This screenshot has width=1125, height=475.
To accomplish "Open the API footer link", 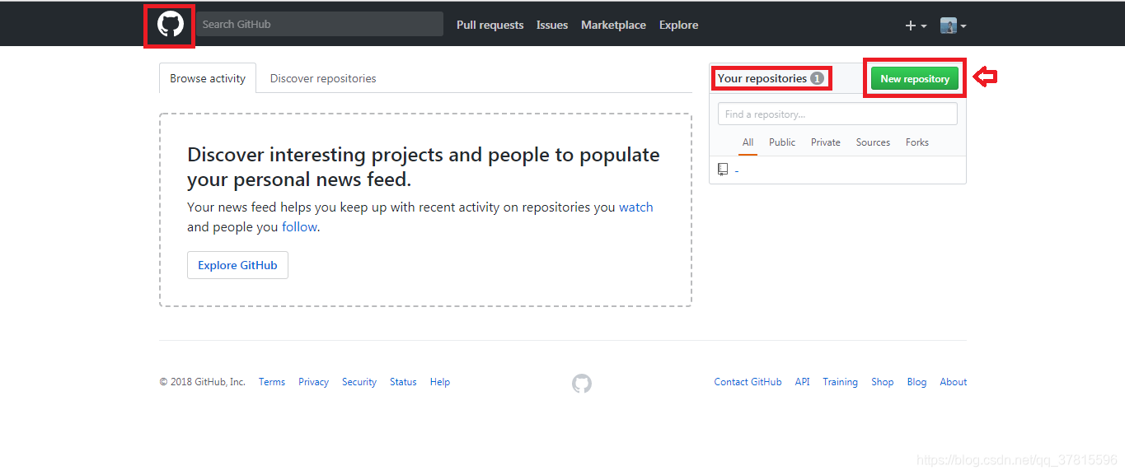I will [x=802, y=382].
